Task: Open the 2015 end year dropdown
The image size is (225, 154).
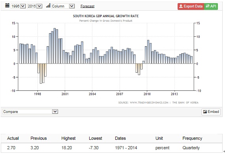Action: [35, 6]
